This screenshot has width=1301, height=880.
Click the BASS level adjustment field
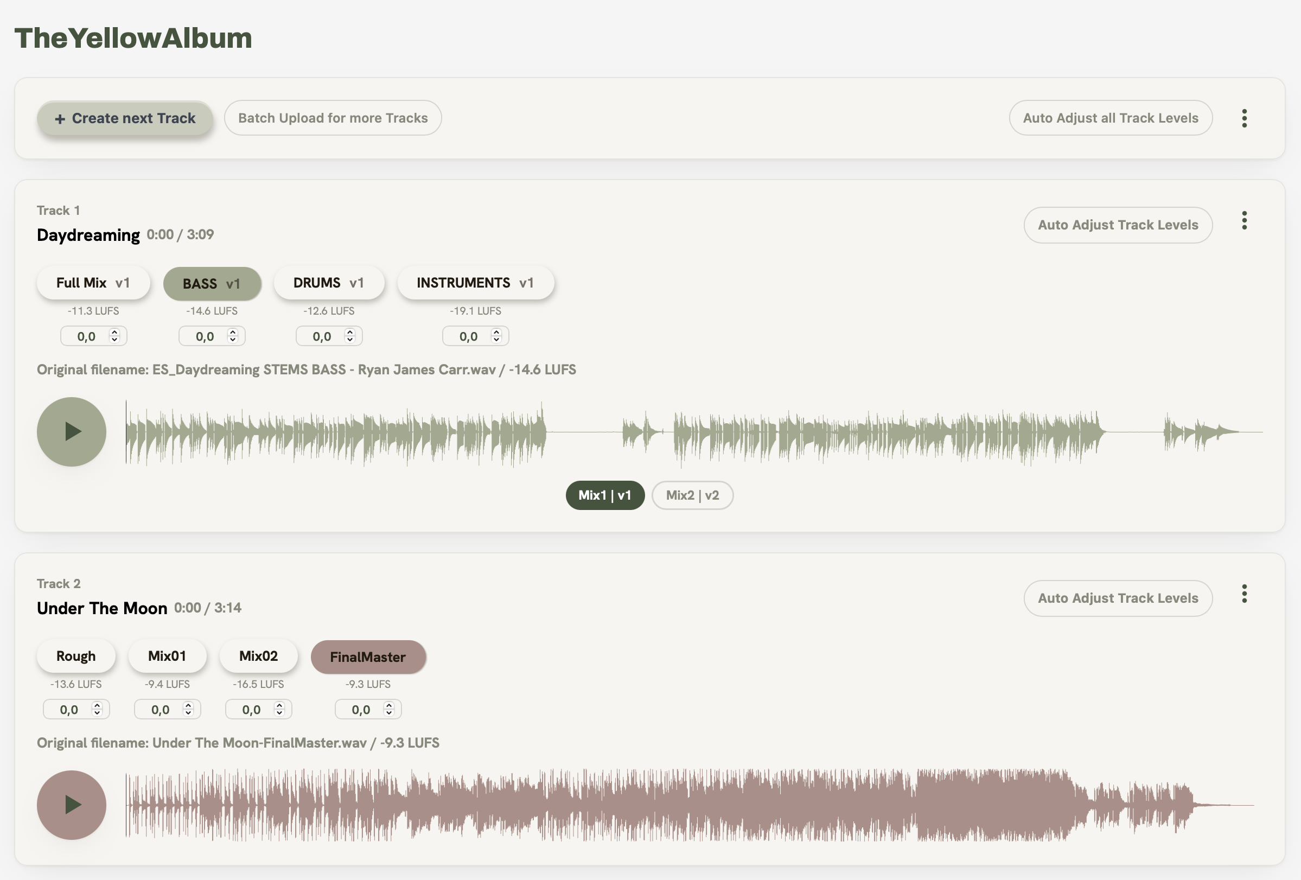click(x=212, y=336)
